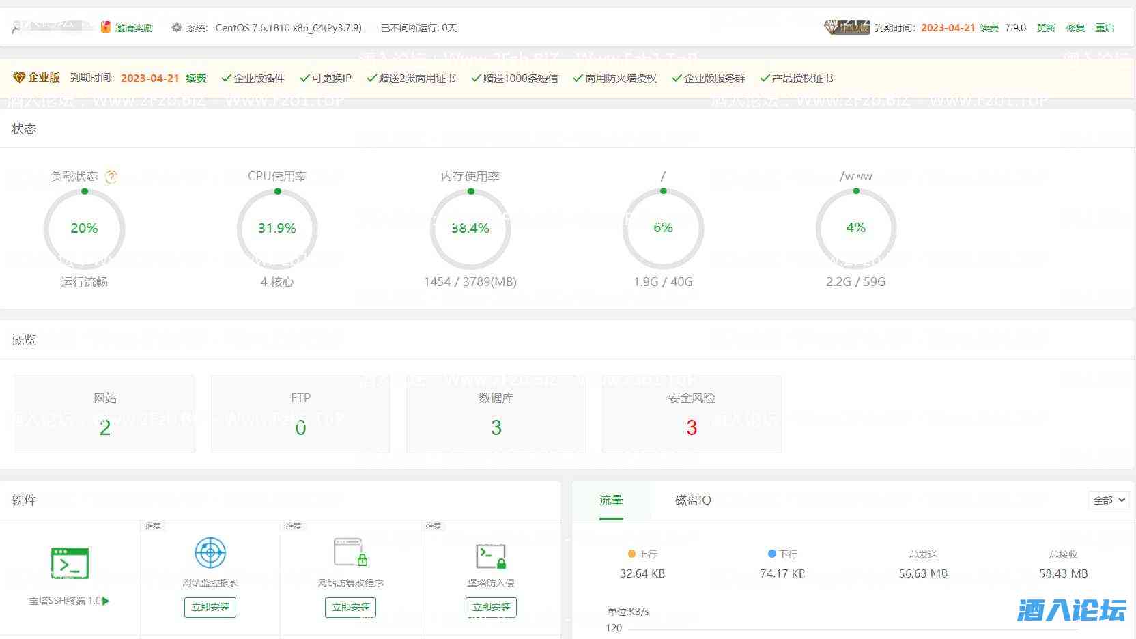Click the 重启 link in header

(x=1105, y=28)
